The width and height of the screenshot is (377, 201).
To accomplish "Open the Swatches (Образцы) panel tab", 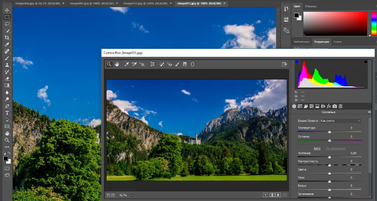I will click(x=311, y=6).
